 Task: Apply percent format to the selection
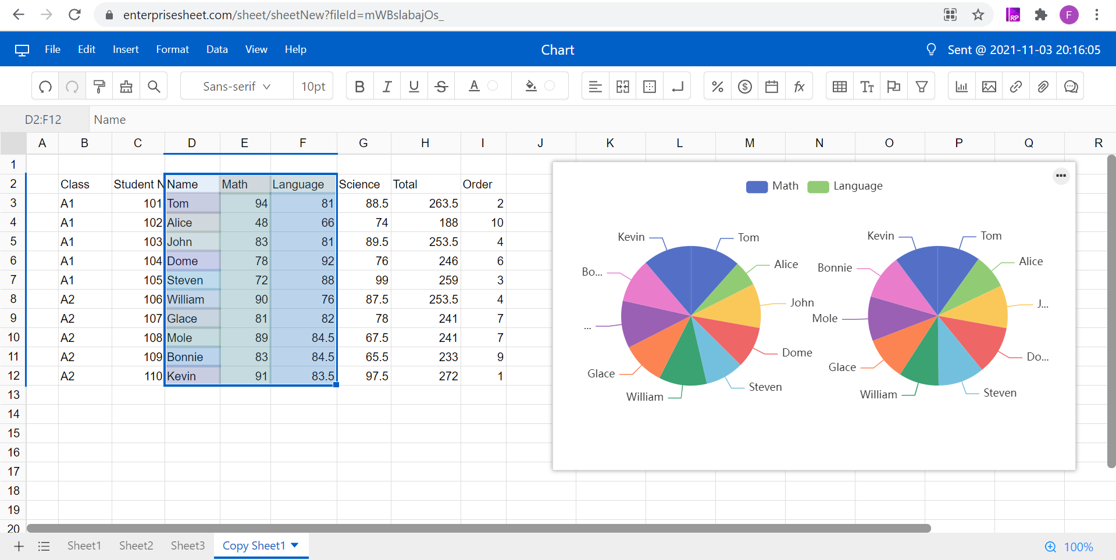(717, 87)
